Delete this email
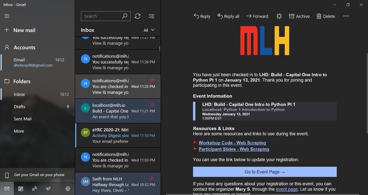The height and width of the screenshot is (195, 368). tap(326, 16)
